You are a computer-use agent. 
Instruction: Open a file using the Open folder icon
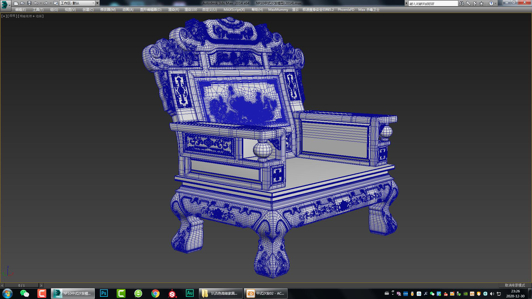pyautogui.click(x=22, y=3)
